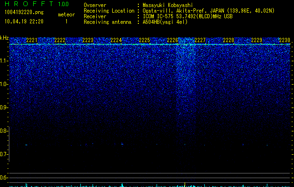Click the 2222 time marker

(x=60, y=40)
